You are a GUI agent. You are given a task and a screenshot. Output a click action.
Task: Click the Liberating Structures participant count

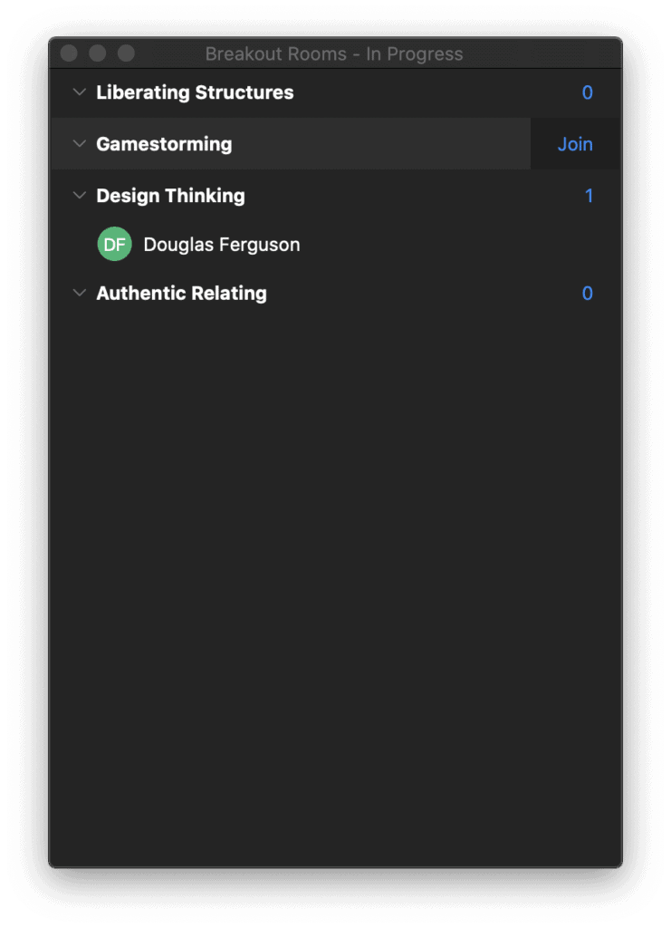click(x=587, y=92)
